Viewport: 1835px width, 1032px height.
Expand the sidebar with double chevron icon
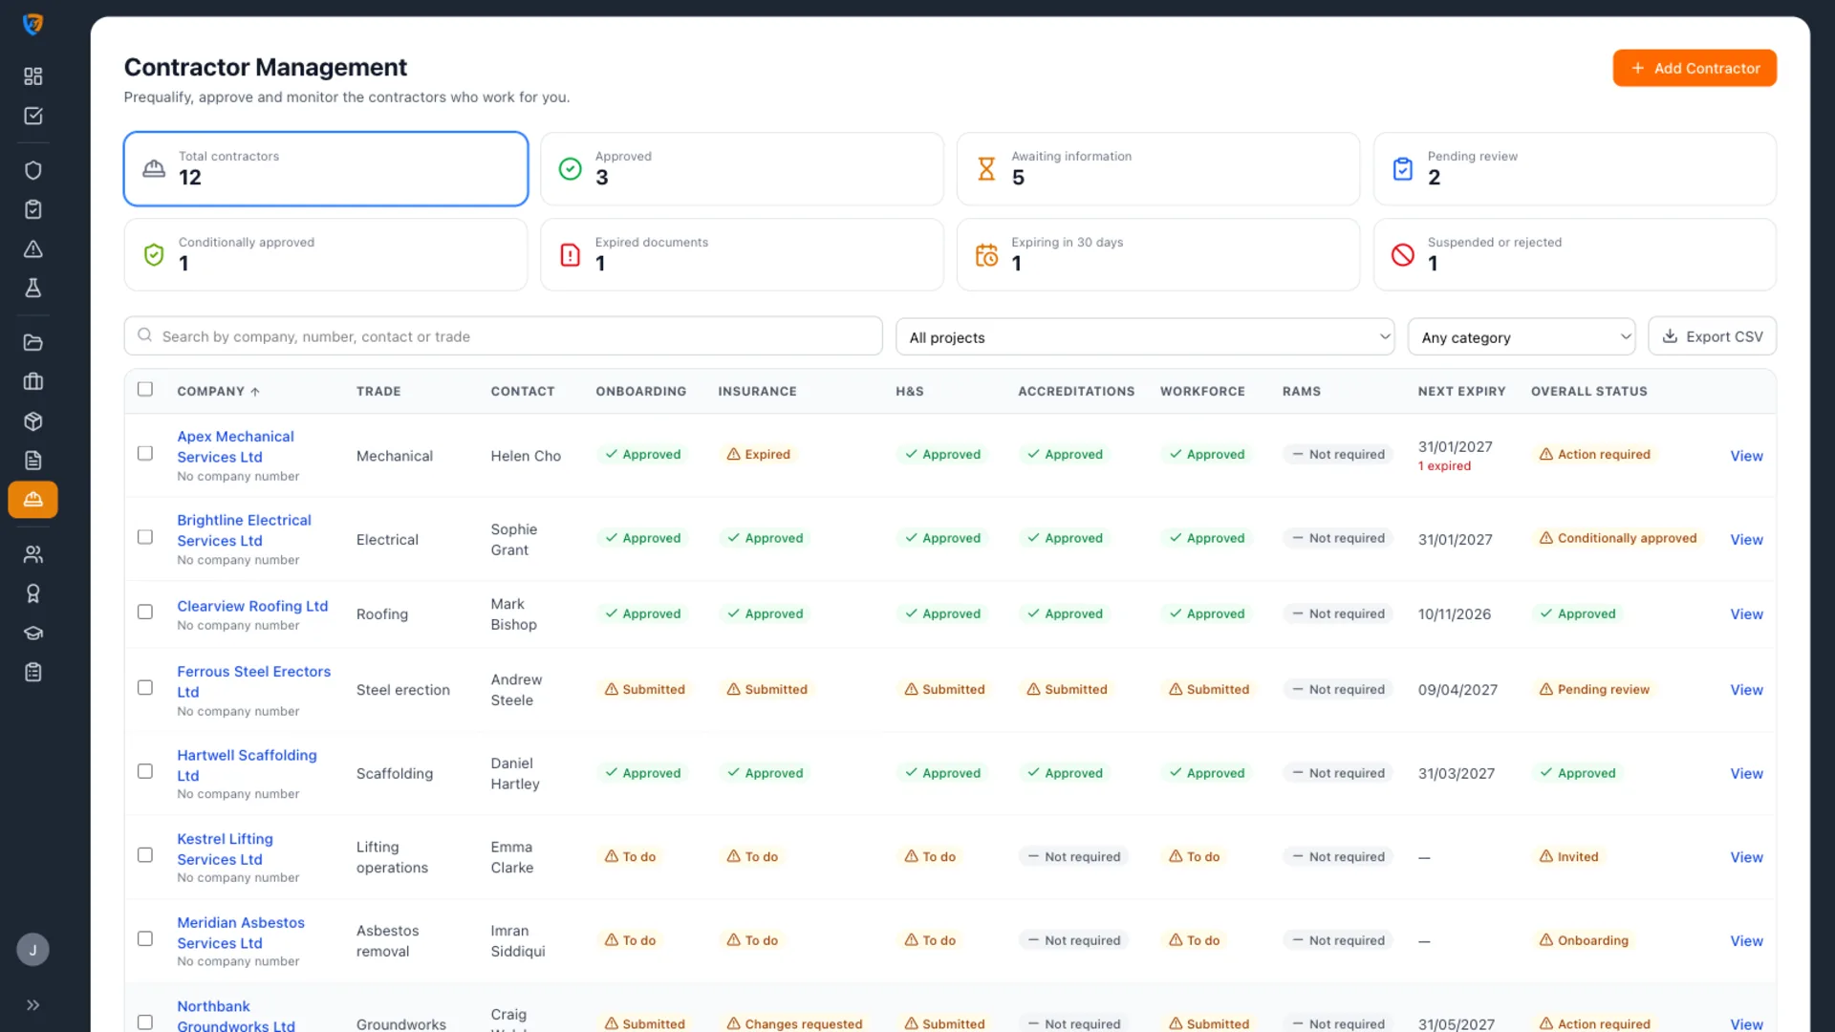33,1005
